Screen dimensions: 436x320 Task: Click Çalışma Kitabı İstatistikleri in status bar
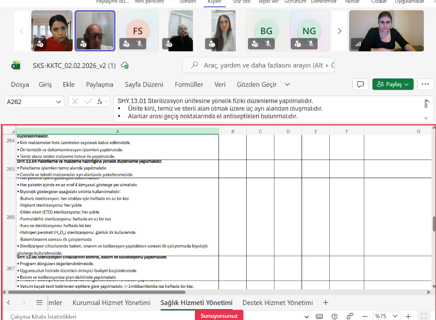43,316
